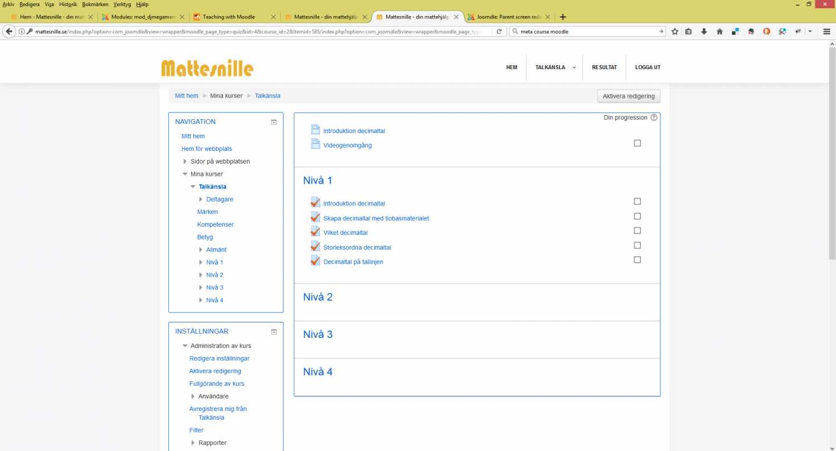This screenshot has width=836, height=451.
Task: Click into the meta course moodle search field
Action: coord(588,32)
